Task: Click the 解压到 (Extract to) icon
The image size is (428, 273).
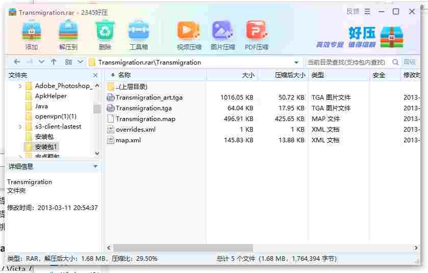Action: point(68,36)
